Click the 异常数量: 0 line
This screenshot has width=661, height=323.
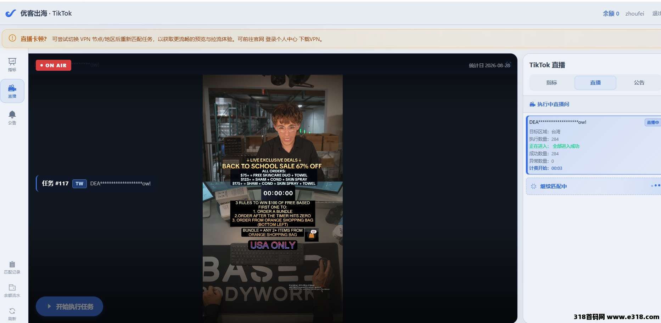click(x=542, y=161)
